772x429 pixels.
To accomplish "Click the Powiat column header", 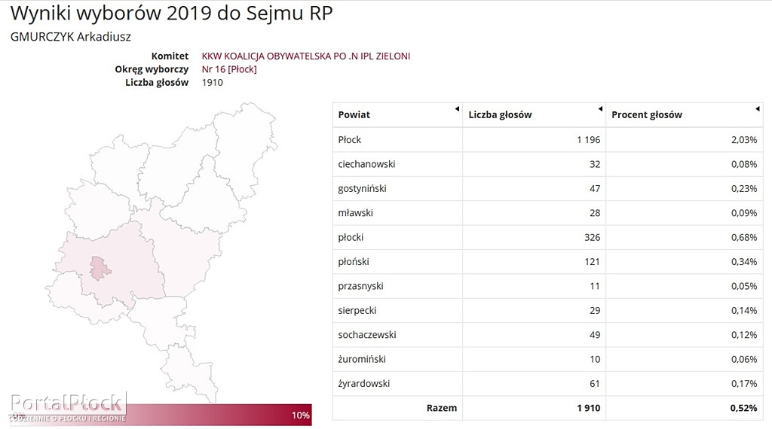I will coord(397,115).
